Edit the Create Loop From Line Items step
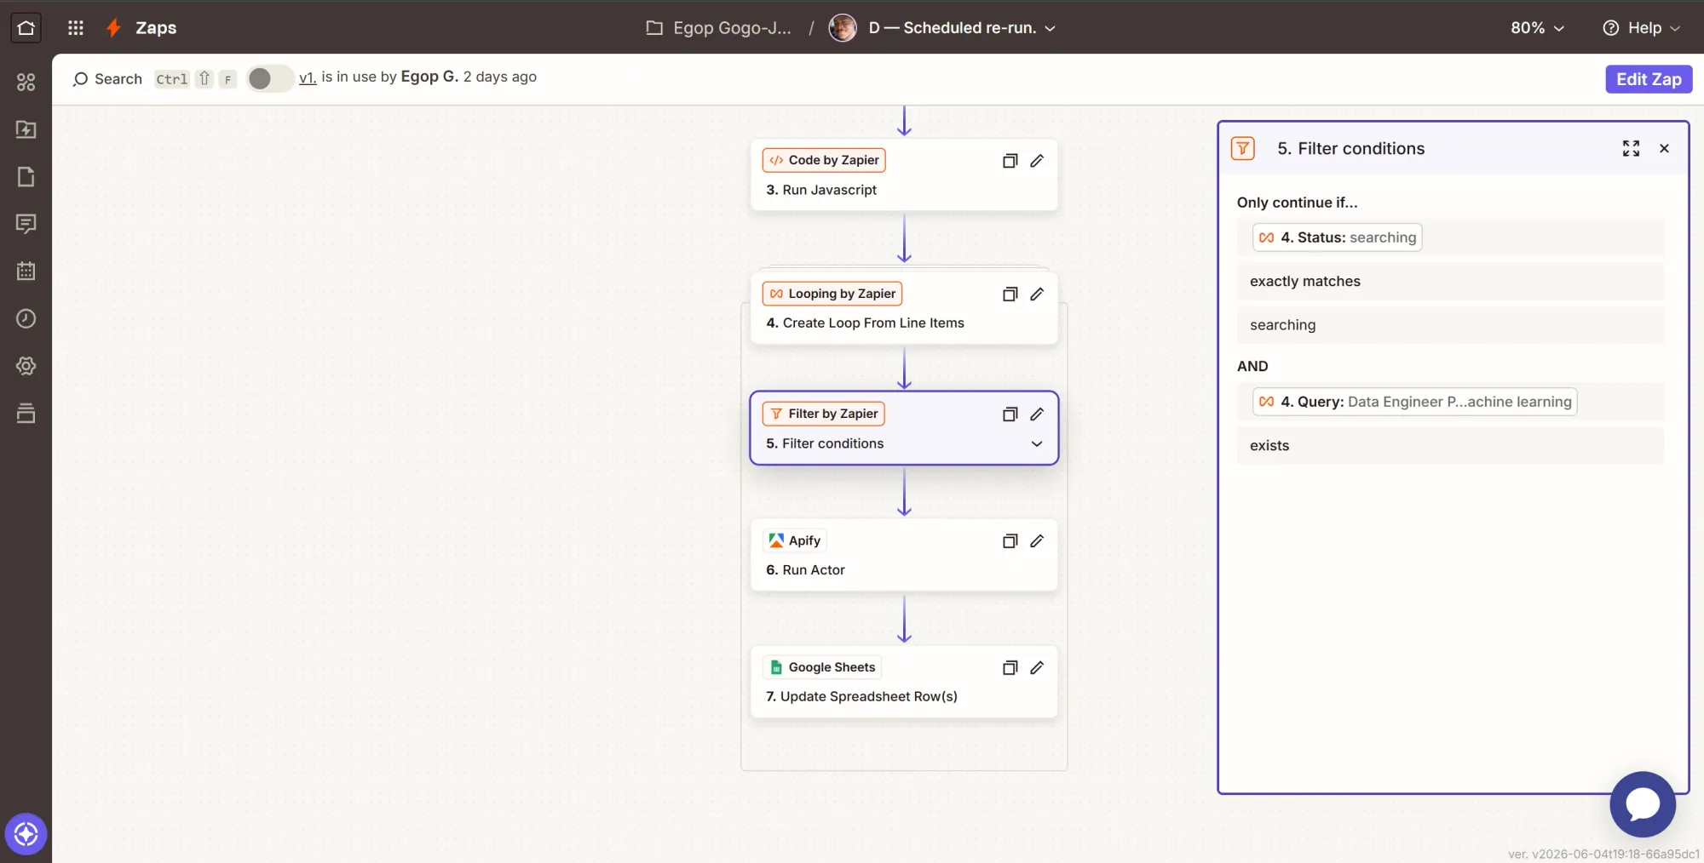This screenshot has height=863, width=1704. (1037, 294)
